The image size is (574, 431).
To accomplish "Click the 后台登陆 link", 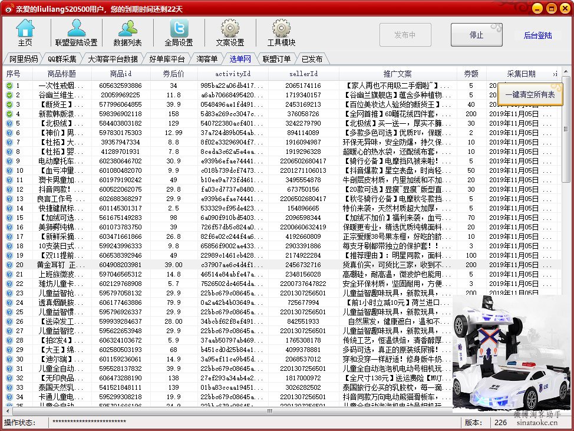I will click(x=537, y=35).
